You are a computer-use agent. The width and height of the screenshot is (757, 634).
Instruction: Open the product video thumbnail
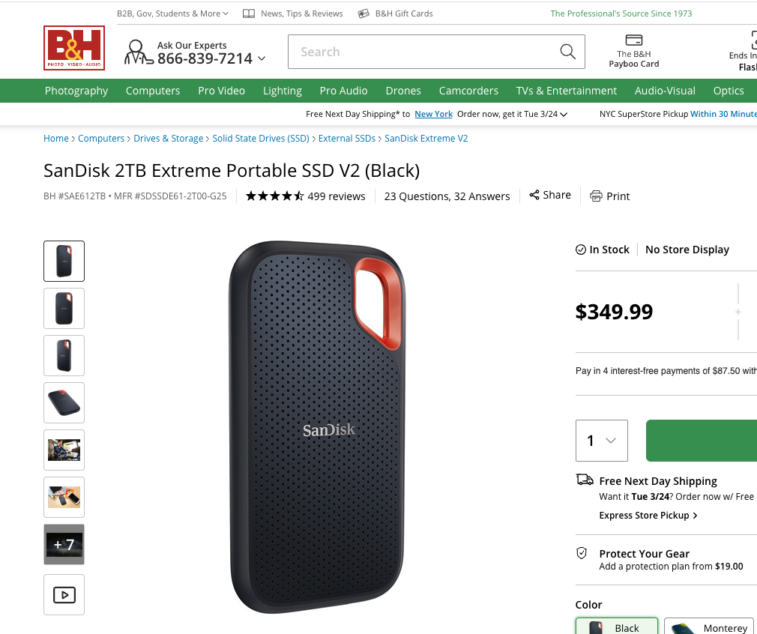64,594
